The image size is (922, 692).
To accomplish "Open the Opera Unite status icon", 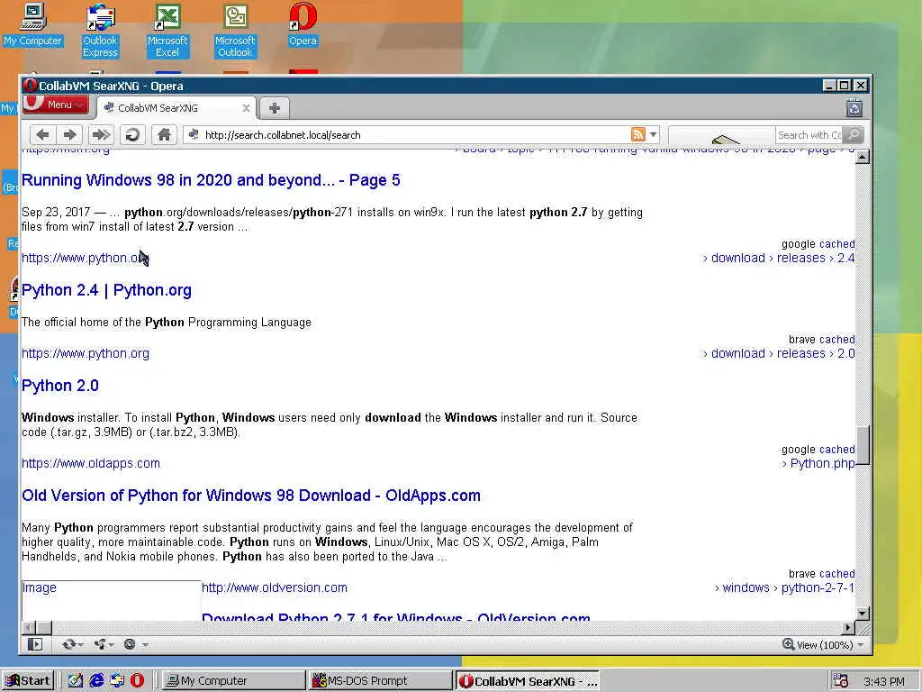I will 100,644.
